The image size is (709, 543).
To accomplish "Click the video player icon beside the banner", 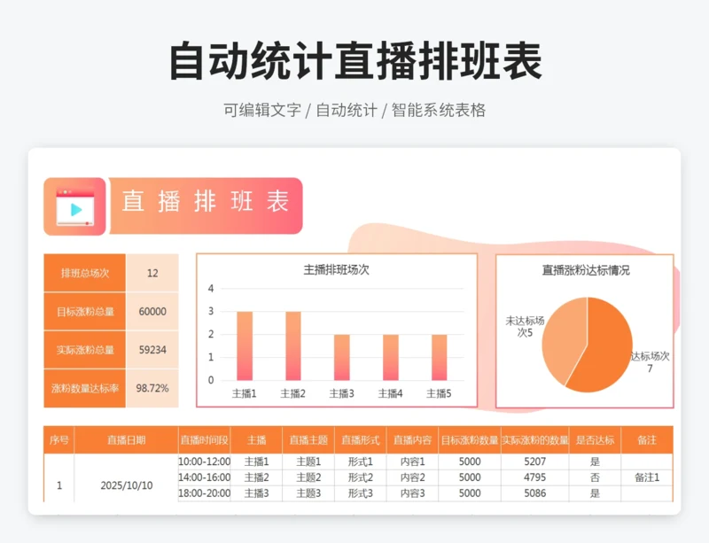I will [x=75, y=207].
